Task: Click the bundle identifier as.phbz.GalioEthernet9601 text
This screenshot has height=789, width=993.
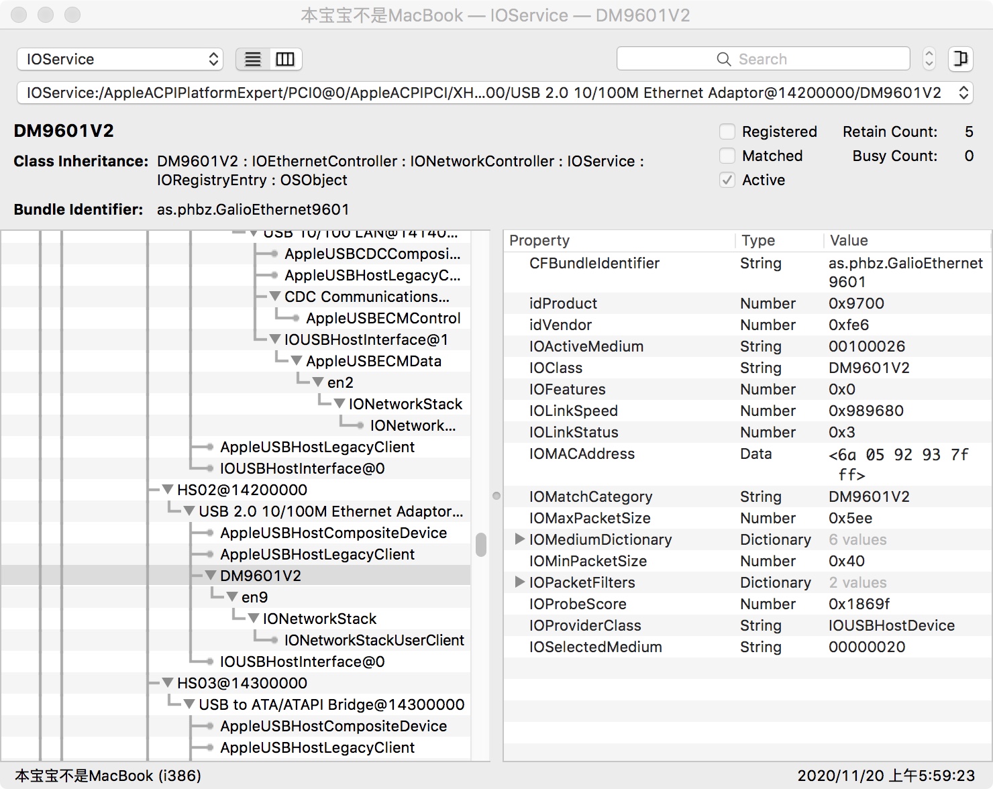Action: click(253, 209)
